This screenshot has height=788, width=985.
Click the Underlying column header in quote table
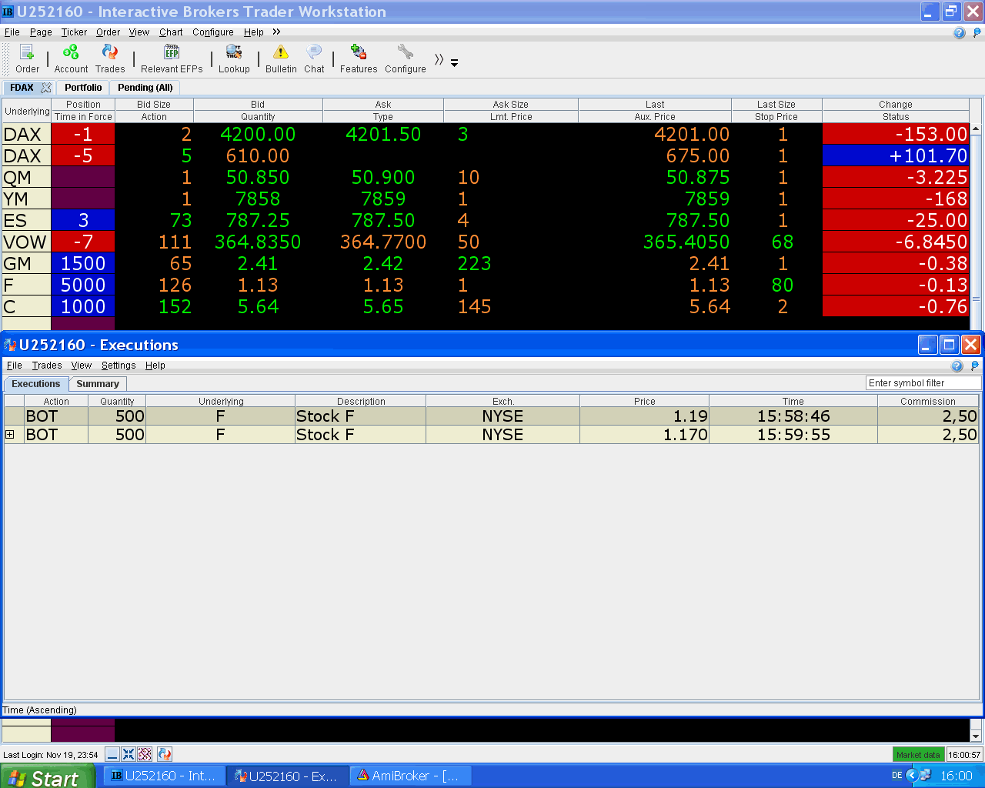click(x=27, y=111)
